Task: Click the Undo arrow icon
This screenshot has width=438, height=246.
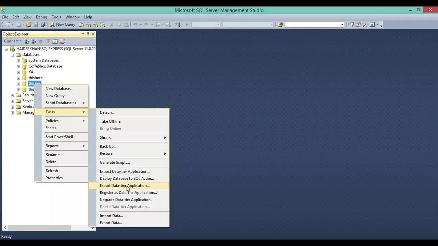Action: (x=135, y=25)
